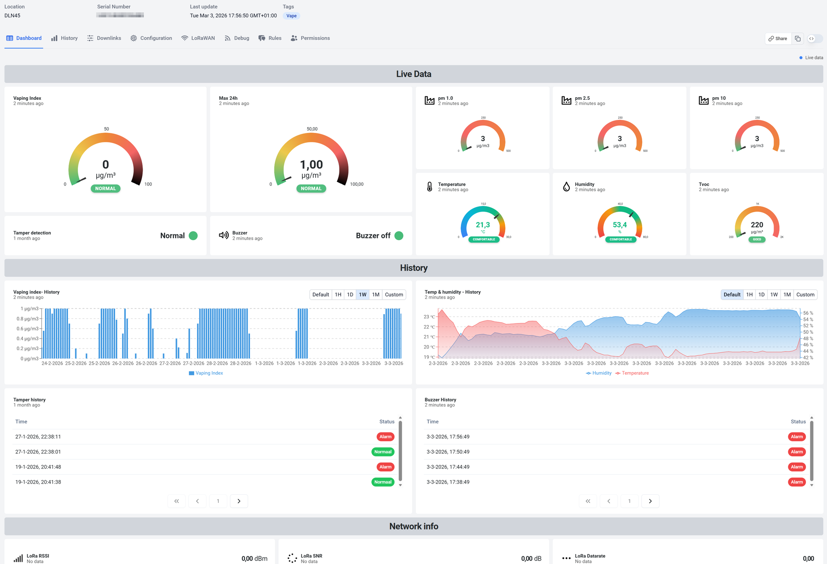Toggle Humidity series in chart legend

tap(599, 373)
